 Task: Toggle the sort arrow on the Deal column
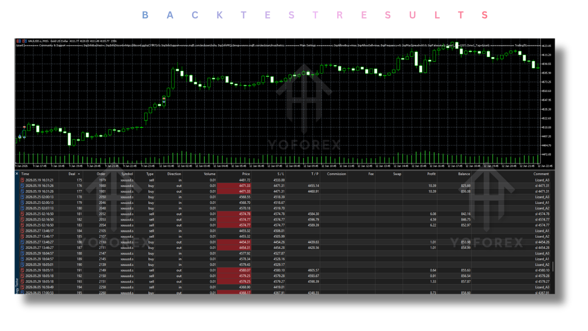[78, 174]
